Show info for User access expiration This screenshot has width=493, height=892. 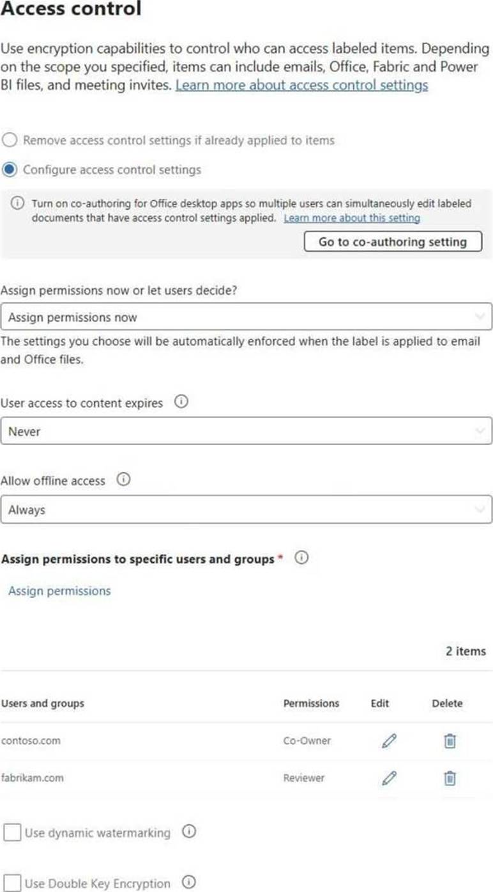pyautogui.click(x=181, y=403)
